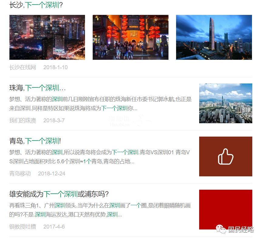The height and width of the screenshot is (241, 262).
Task: Select the source name 青岛移动
Action: tap(20, 173)
